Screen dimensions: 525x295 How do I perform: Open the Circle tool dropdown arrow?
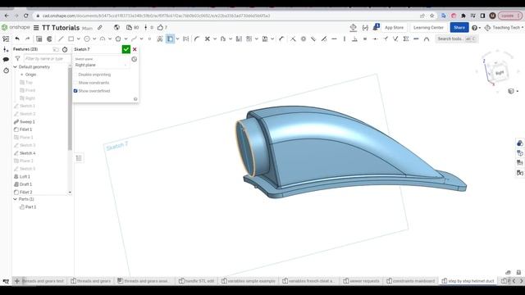click(94, 39)
